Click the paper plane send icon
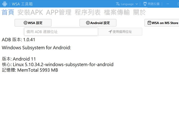 pos(110,32)
